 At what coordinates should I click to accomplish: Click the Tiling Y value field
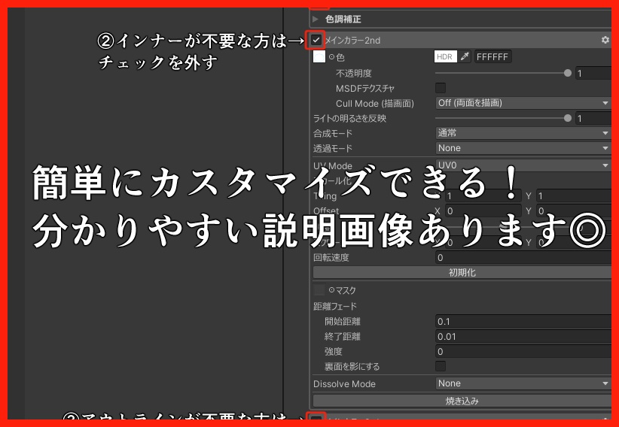click(574, 196)
